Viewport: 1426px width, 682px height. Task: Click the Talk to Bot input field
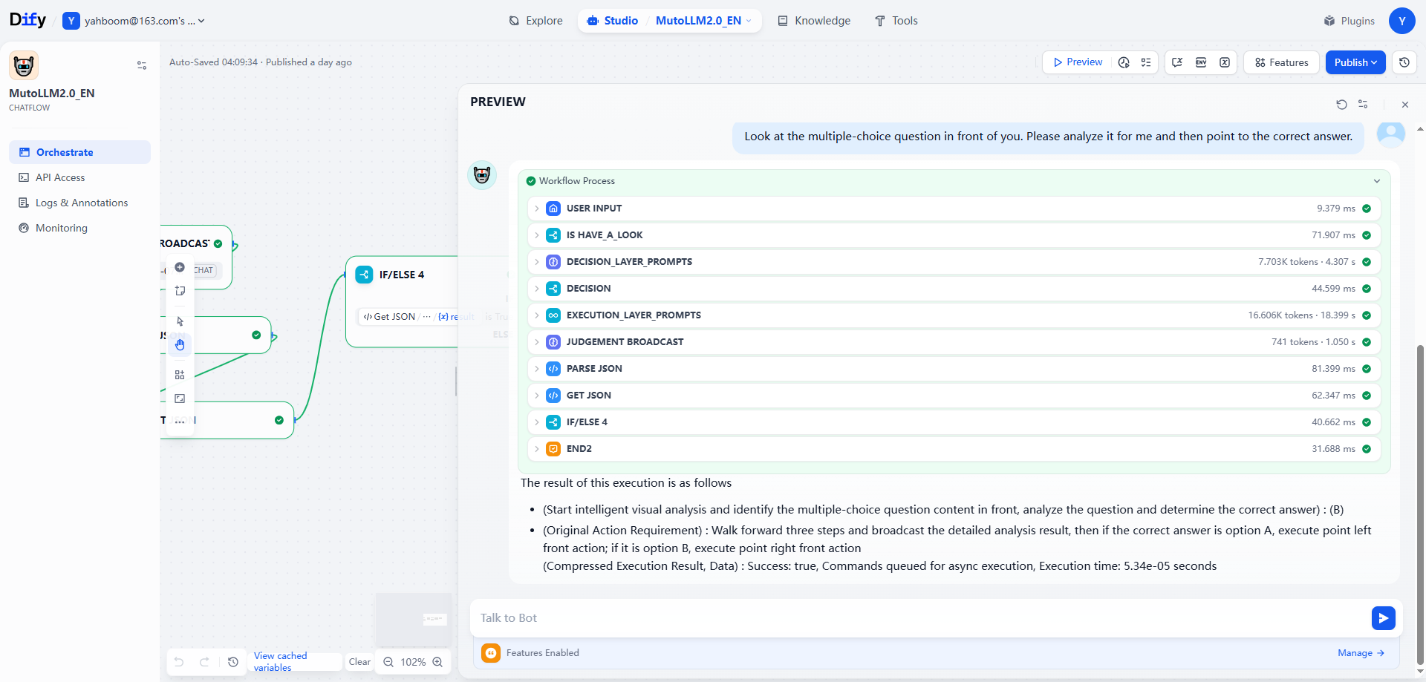[919, 618]
